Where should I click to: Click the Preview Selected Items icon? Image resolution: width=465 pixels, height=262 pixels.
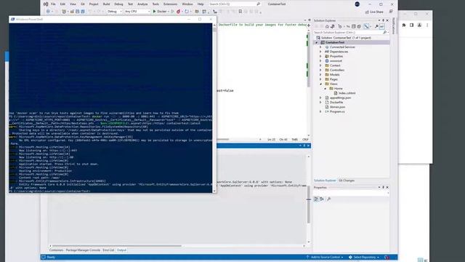point(381,26)
